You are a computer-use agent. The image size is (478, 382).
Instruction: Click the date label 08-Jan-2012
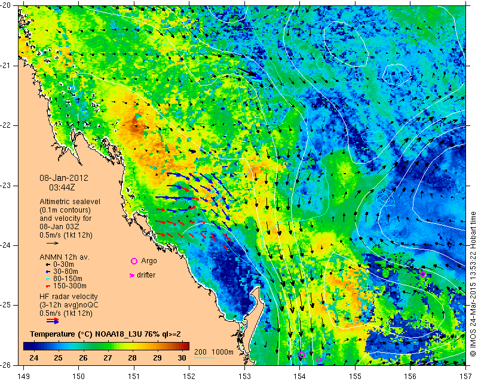(x=64, y=178)
